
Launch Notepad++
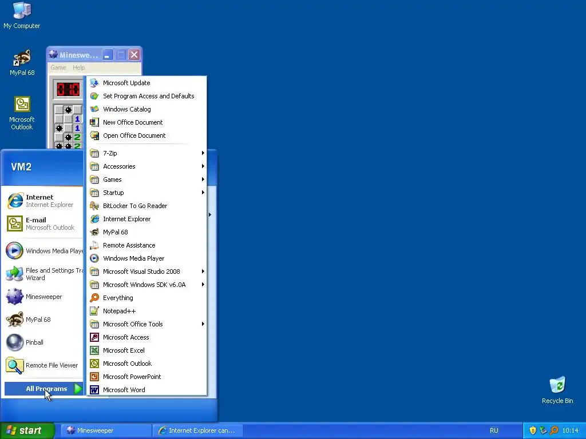pyautogui.click(x=146, y=311)
